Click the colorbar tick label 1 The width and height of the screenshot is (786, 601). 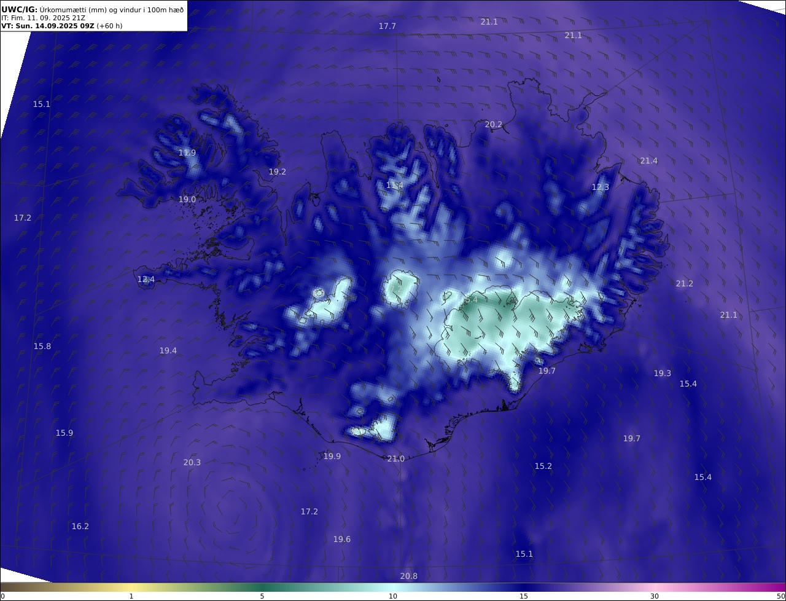click(x=131, y=597)
